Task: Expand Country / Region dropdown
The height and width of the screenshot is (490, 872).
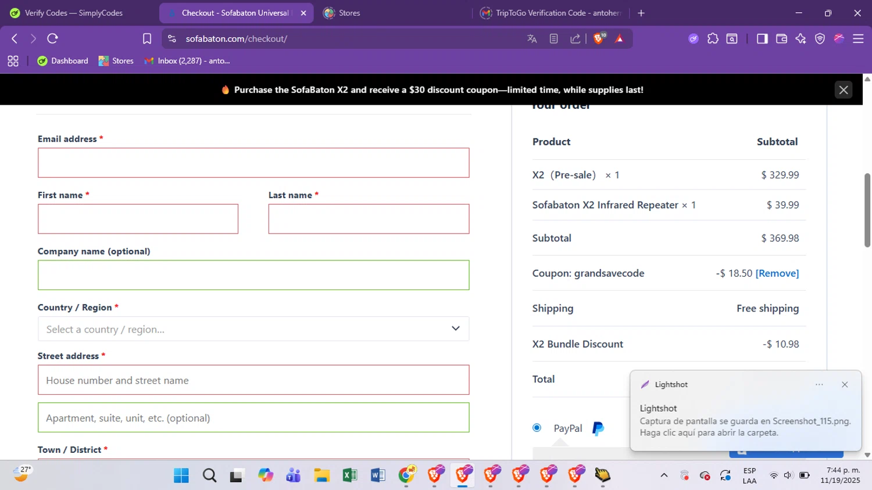Action: 253,329
